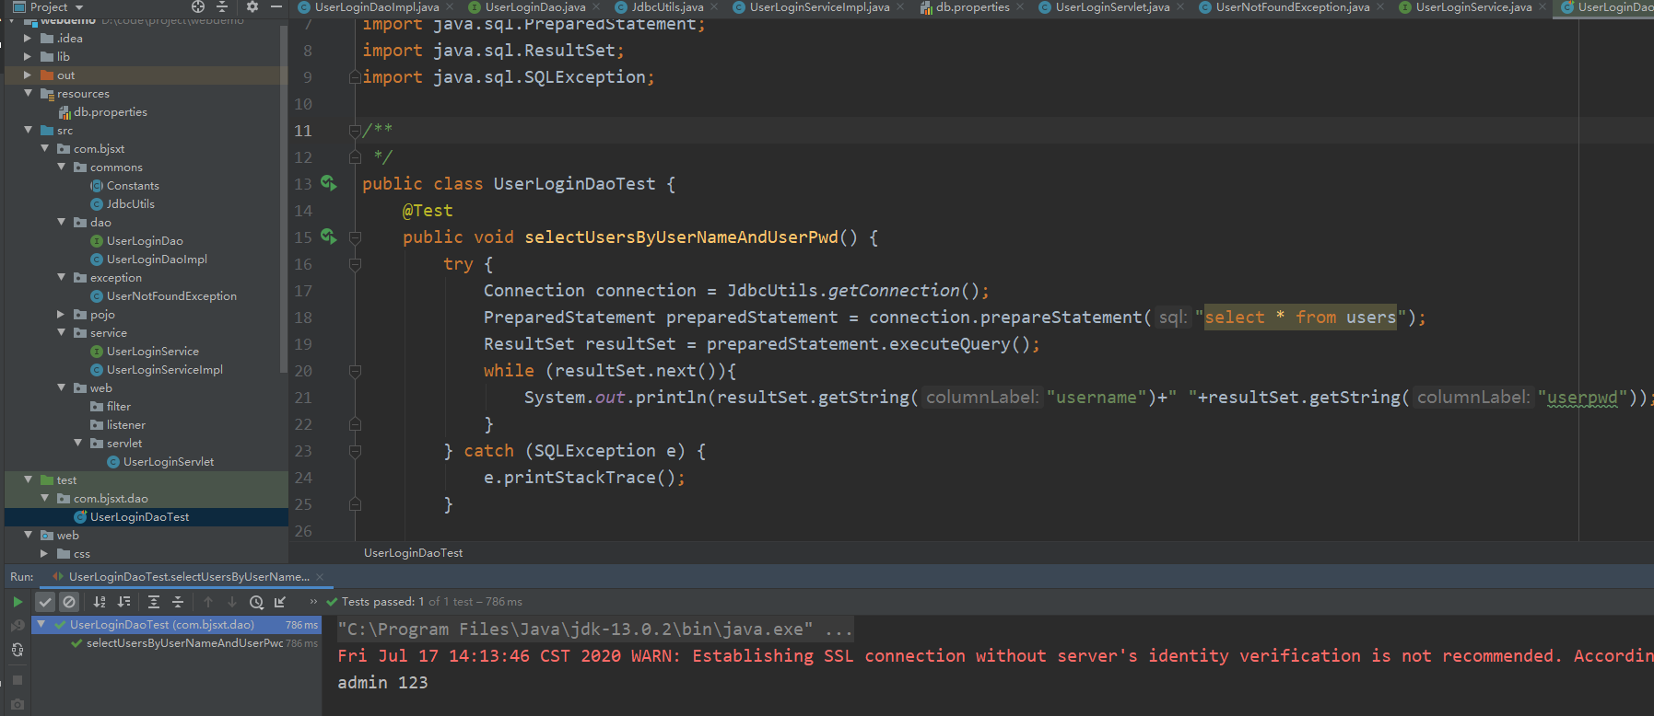Open UserNotFoundException in tree
This screenshot has width=1654, height=716.
(171, 296)
